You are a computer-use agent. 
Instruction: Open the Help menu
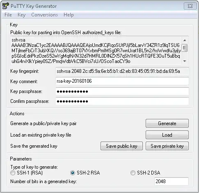click(69, 15)
